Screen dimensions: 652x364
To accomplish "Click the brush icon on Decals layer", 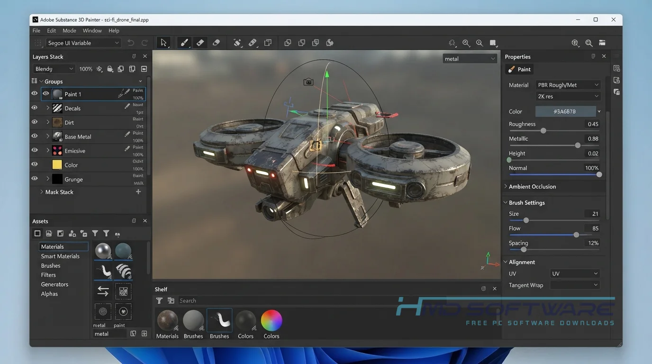I will click(127, 107).
